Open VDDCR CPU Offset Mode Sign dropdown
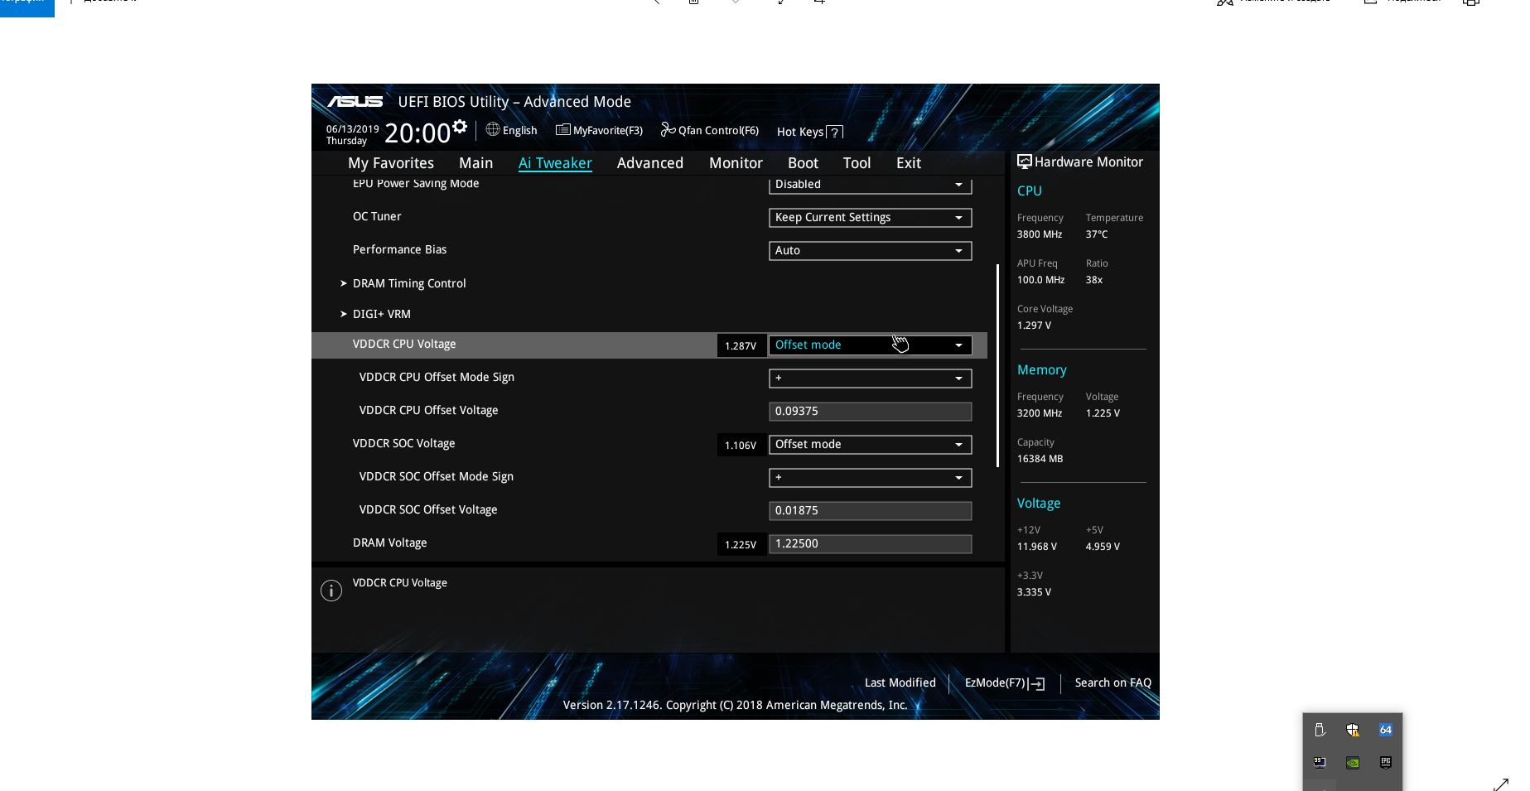The image size is (1530, 791). point(871,379)
